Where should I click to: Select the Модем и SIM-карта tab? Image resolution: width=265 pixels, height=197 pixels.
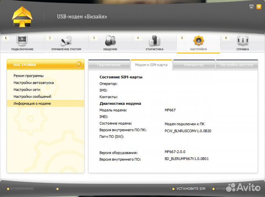(151, 65)
